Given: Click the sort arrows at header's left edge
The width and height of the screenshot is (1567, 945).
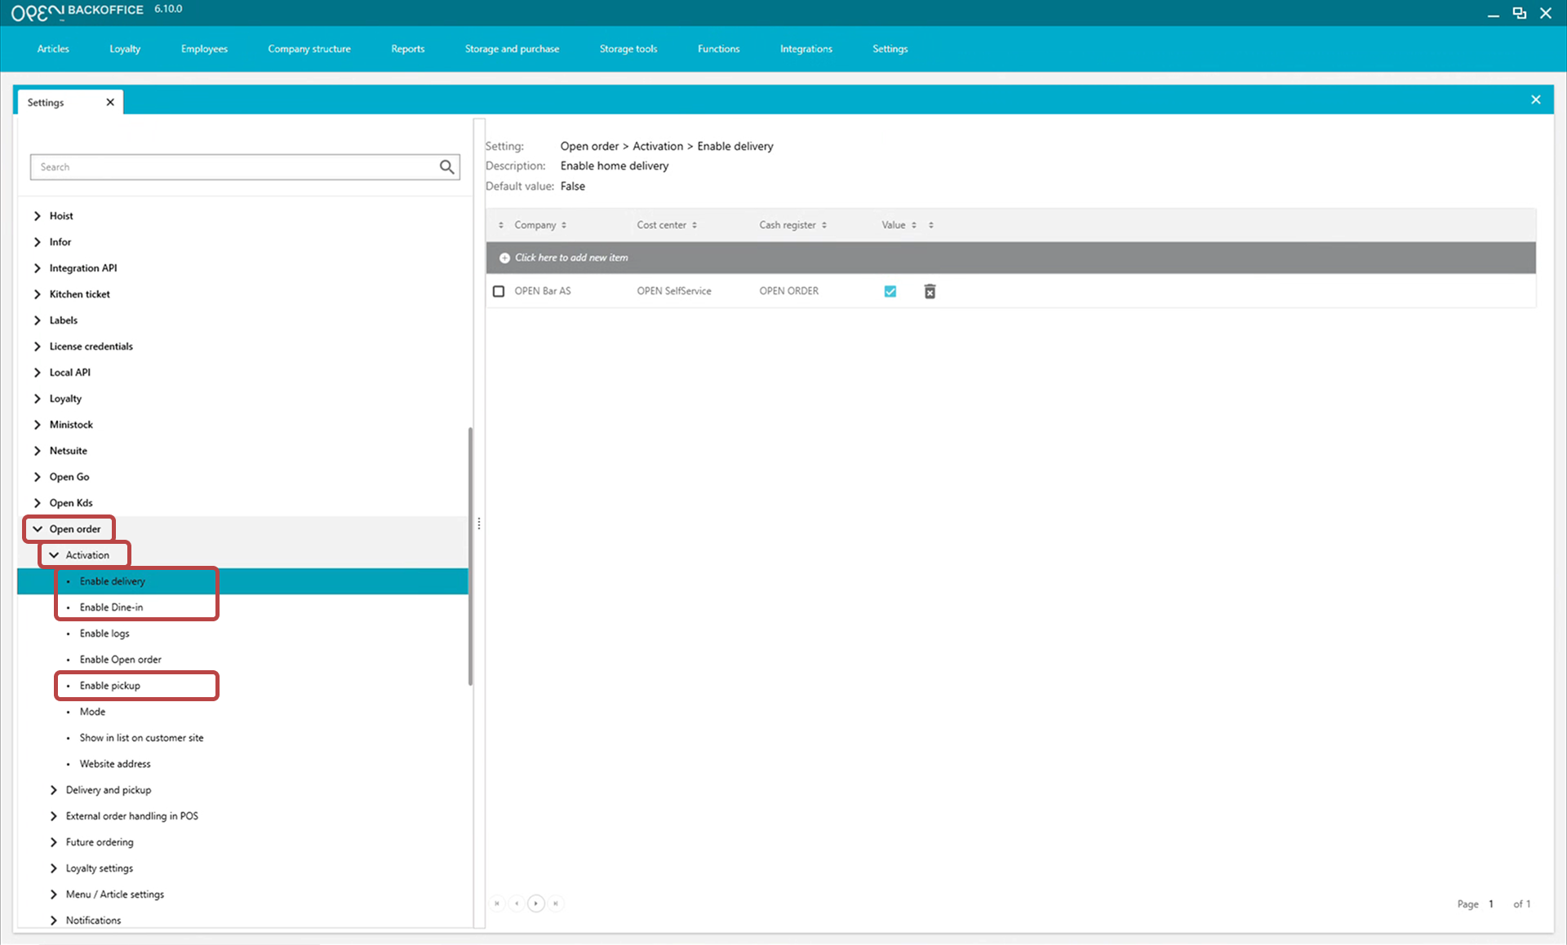Looking at the screenshot, I should [501, 225].
